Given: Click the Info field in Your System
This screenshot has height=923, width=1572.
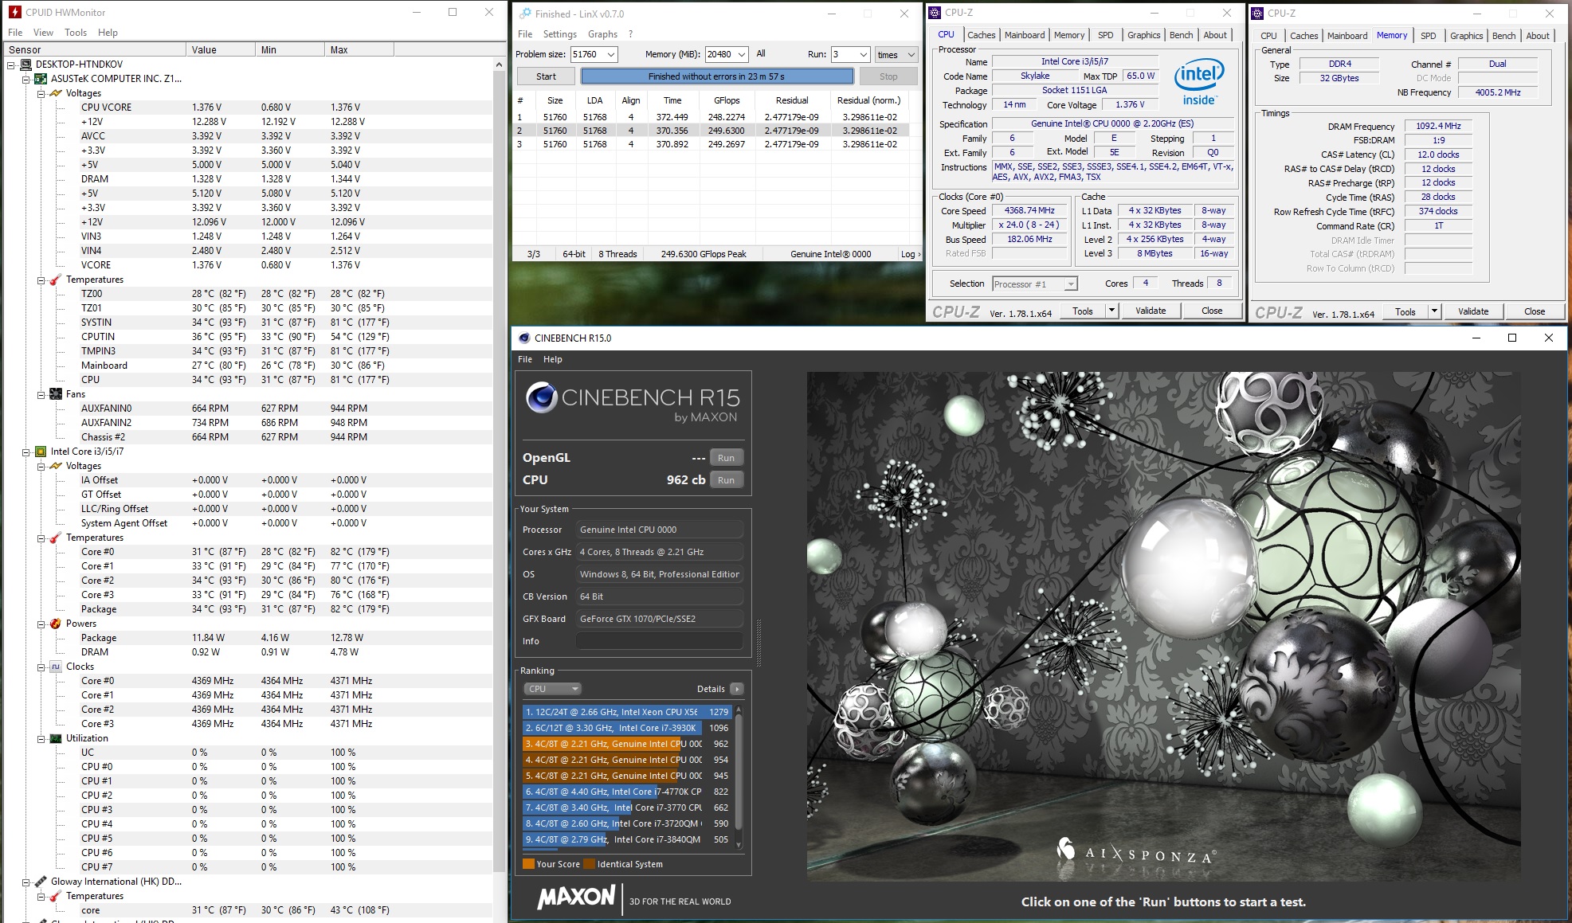Looking at the screenshot, I should pos(659,641).
